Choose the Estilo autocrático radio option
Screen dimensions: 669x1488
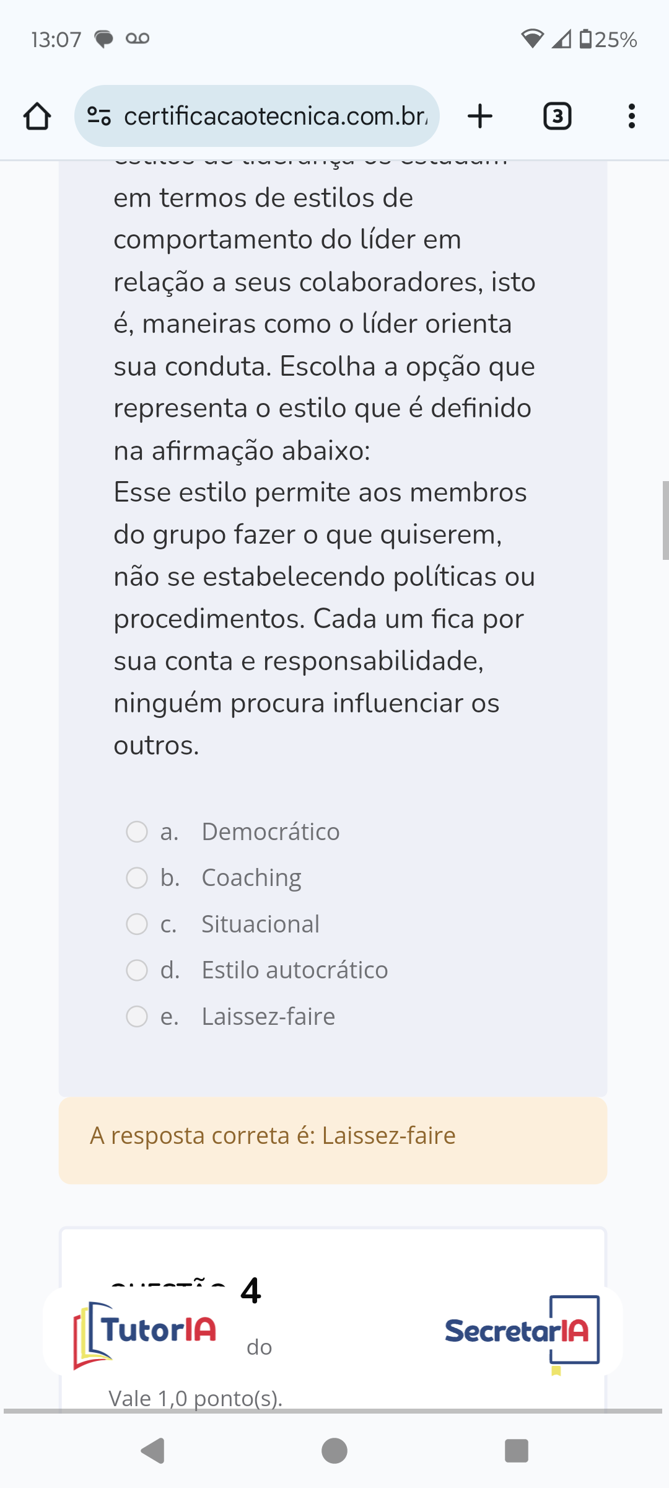(137, 970)
